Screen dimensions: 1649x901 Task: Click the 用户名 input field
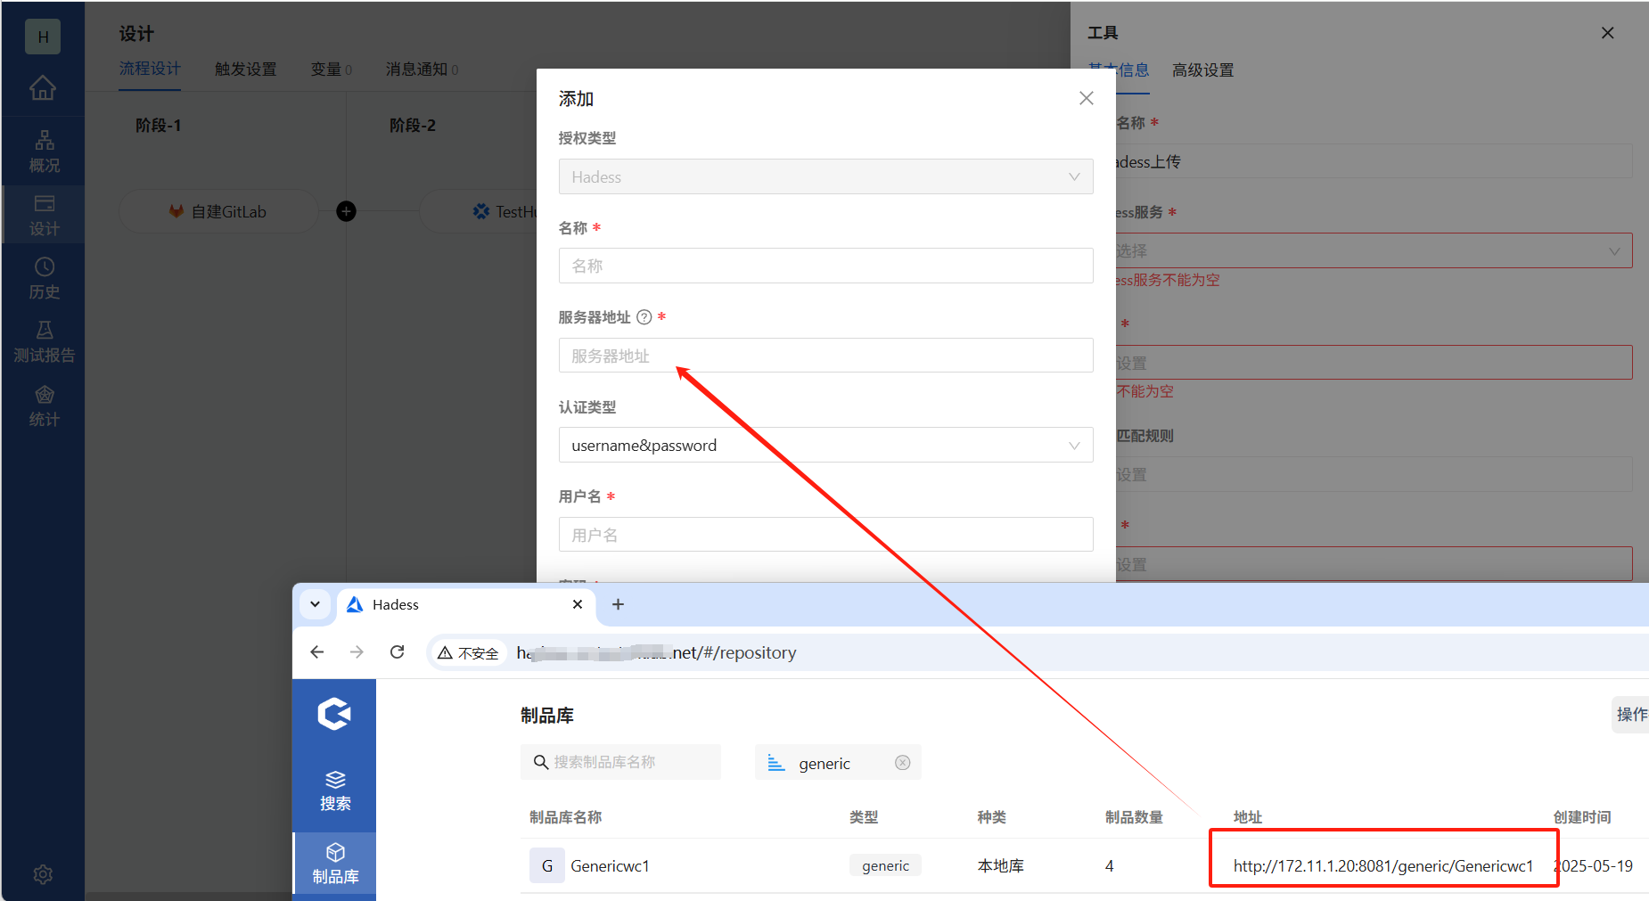[x=825, y=535]
